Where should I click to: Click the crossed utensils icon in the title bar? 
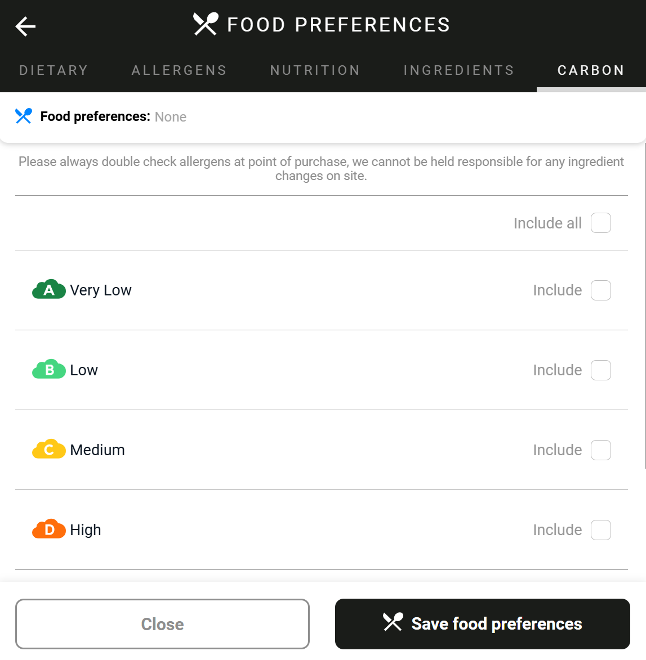pos(204,24)
